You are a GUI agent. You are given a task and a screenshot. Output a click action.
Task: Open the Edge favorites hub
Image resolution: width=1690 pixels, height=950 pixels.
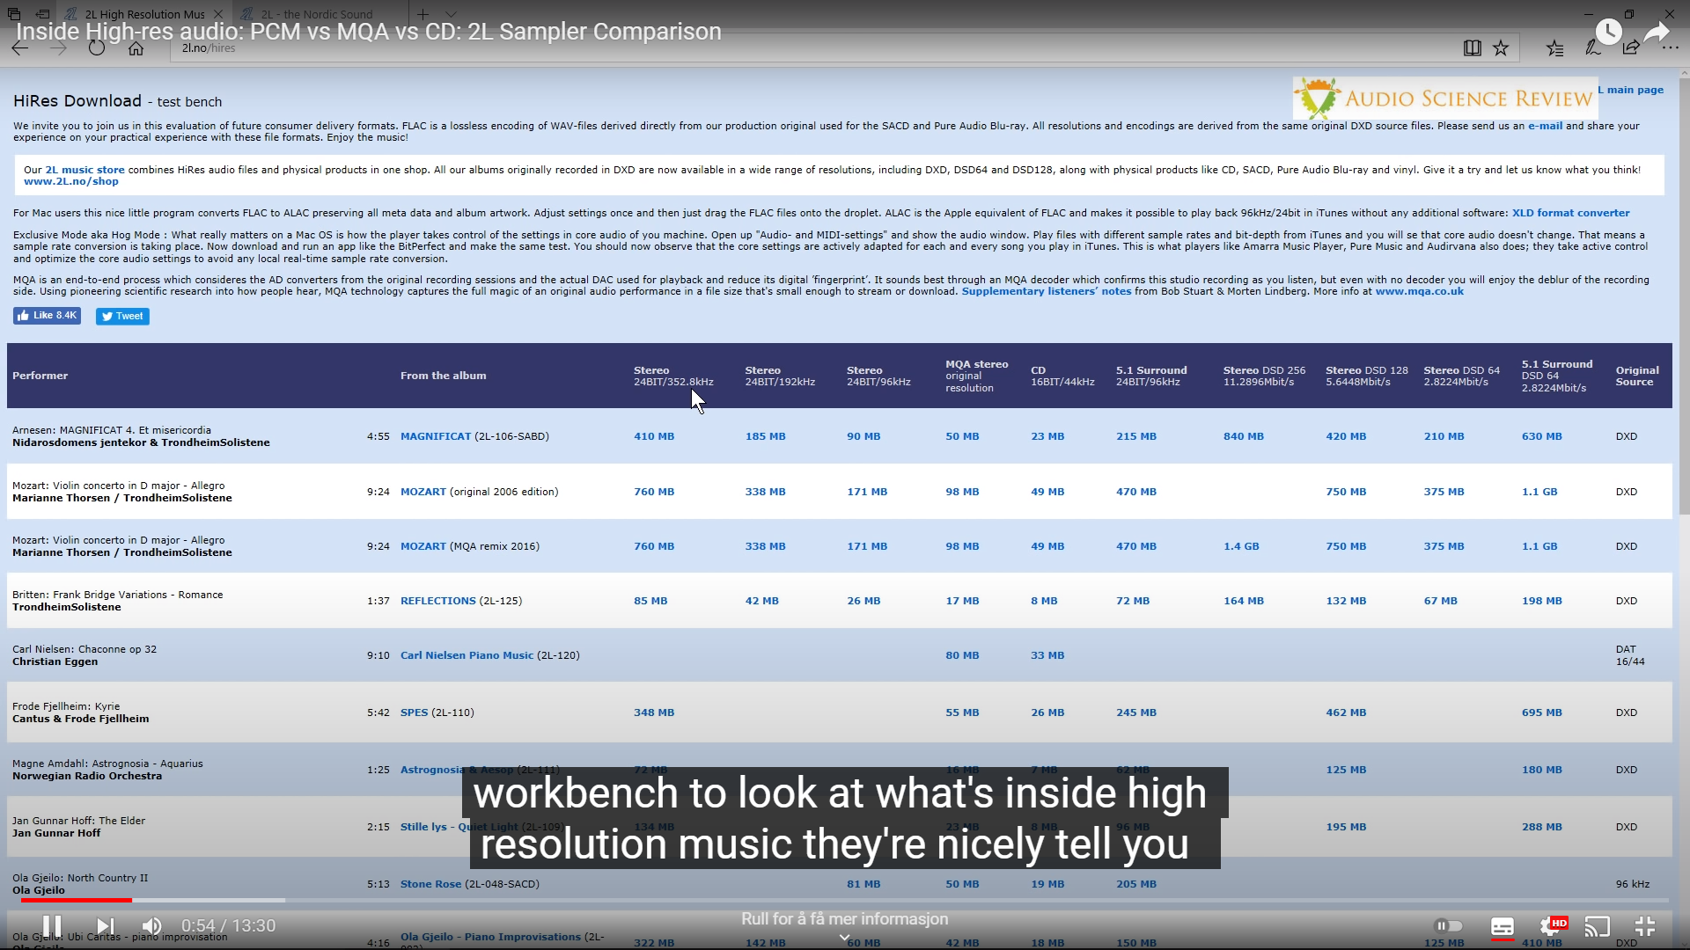click(1554, 48)
